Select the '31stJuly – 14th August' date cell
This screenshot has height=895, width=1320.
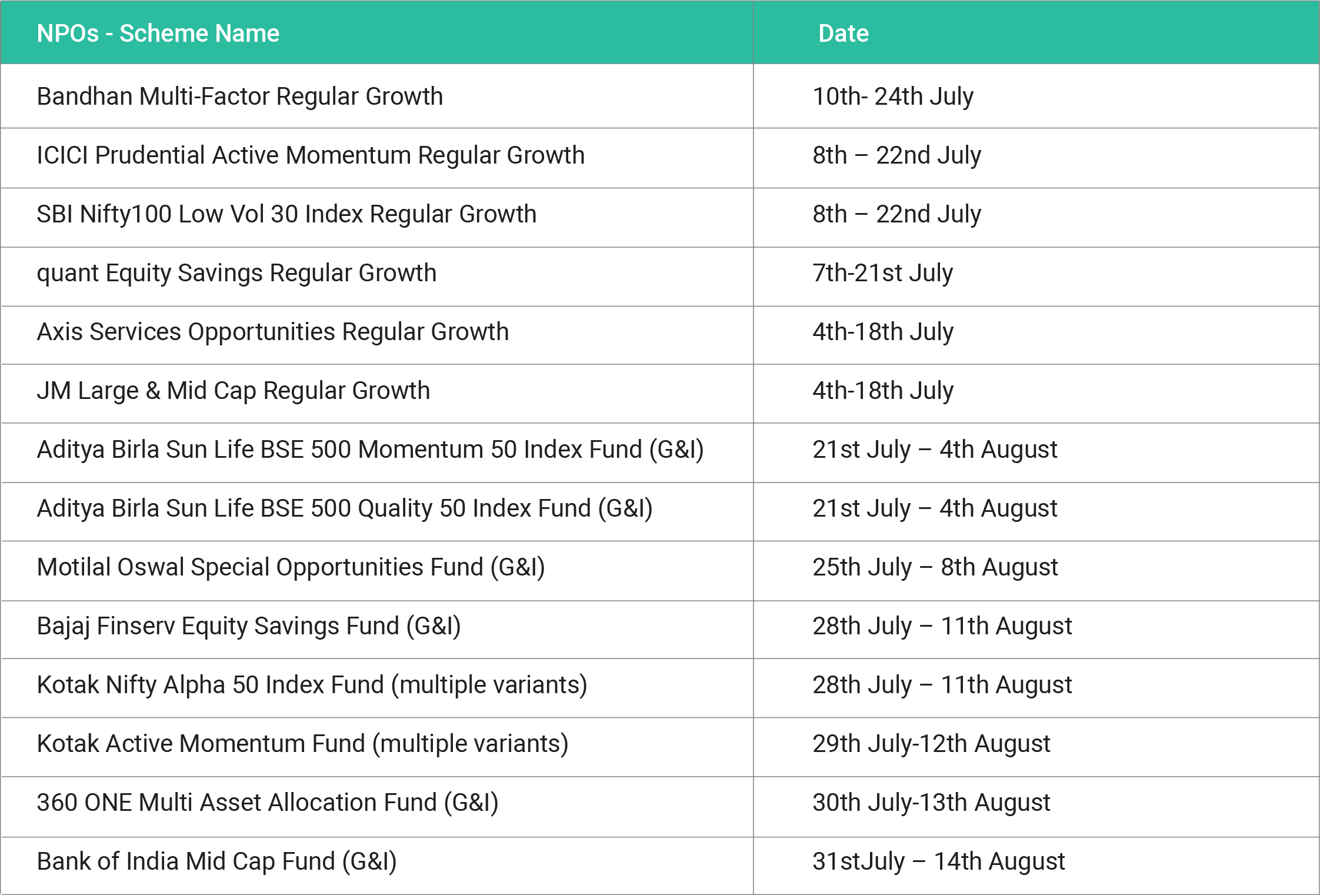(x=938, y=861)
